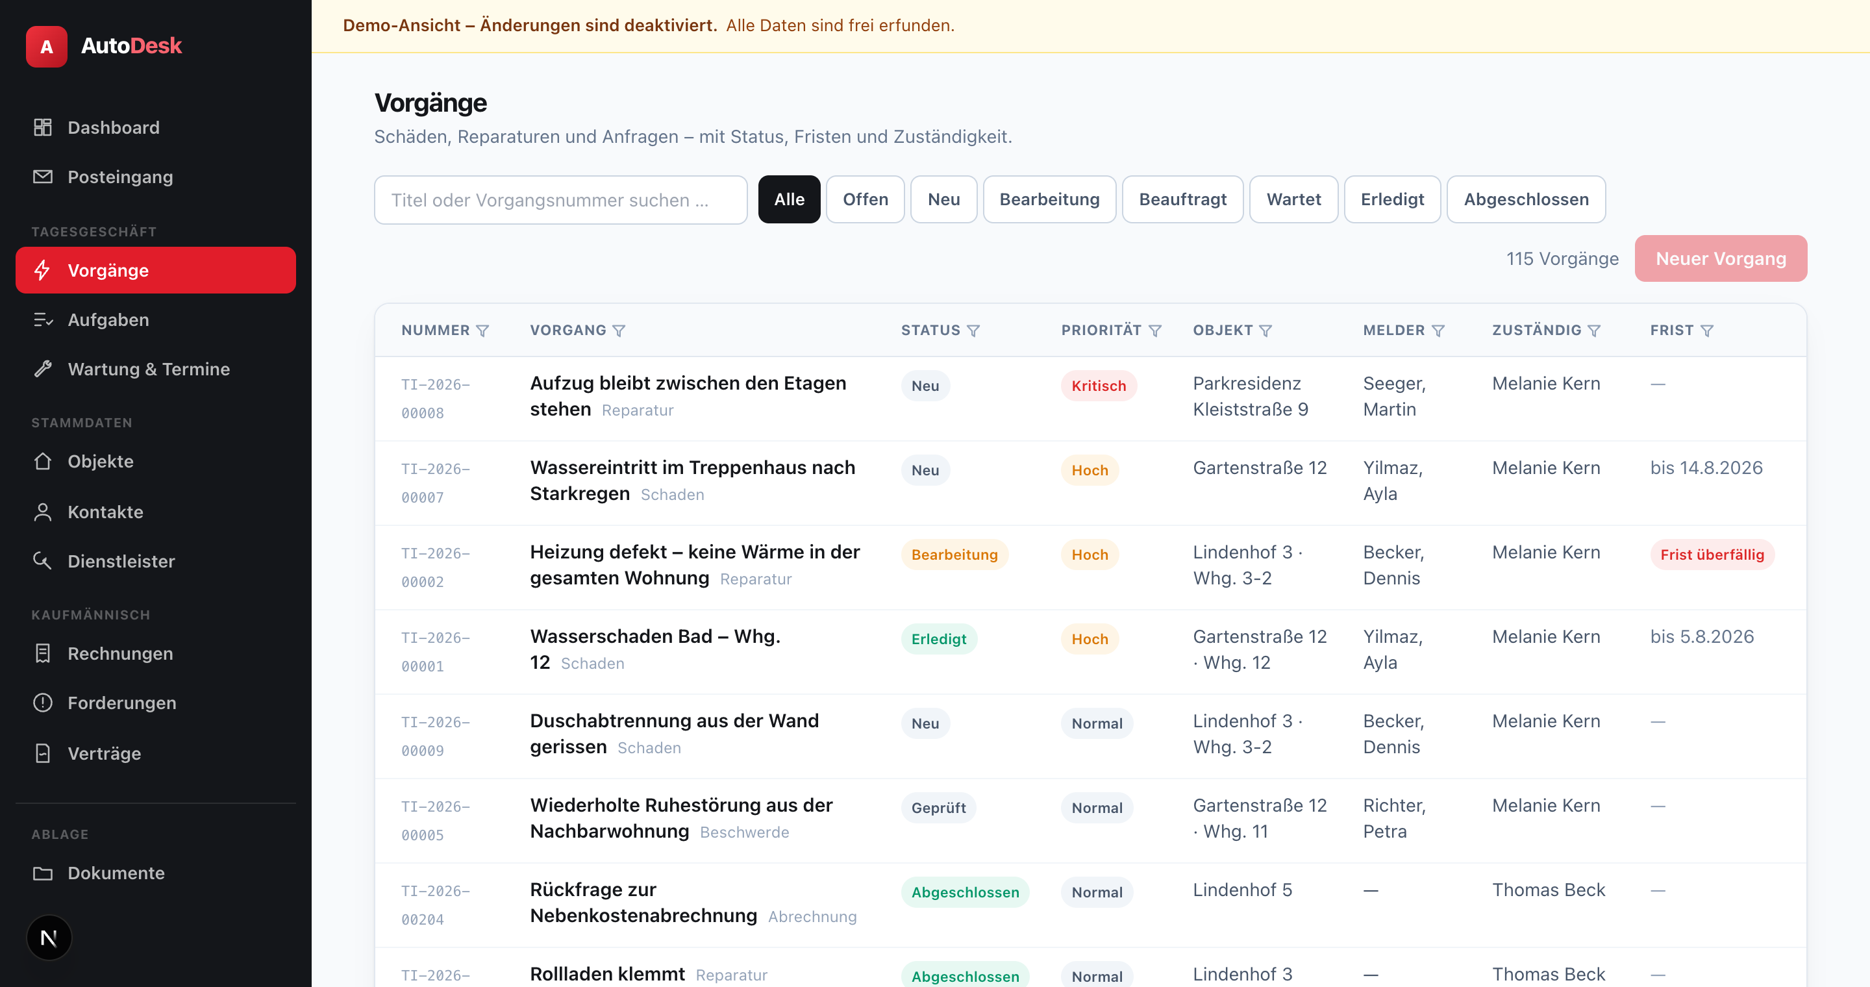Open Verträge in the sidebar
Image resolution: width=1870 pixels, height=987 pixels.
coord(155,753)
